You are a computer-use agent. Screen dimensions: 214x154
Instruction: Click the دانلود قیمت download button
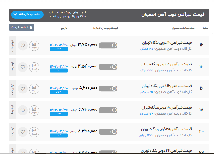tap(22, 28)
